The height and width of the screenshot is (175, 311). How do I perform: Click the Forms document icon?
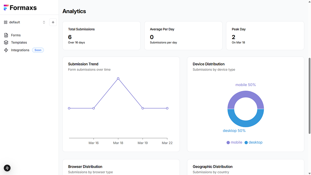click(6, 35)
